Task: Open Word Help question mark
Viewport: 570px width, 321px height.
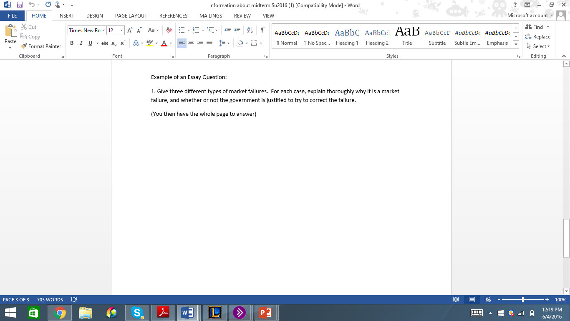Action: [515, 5]
